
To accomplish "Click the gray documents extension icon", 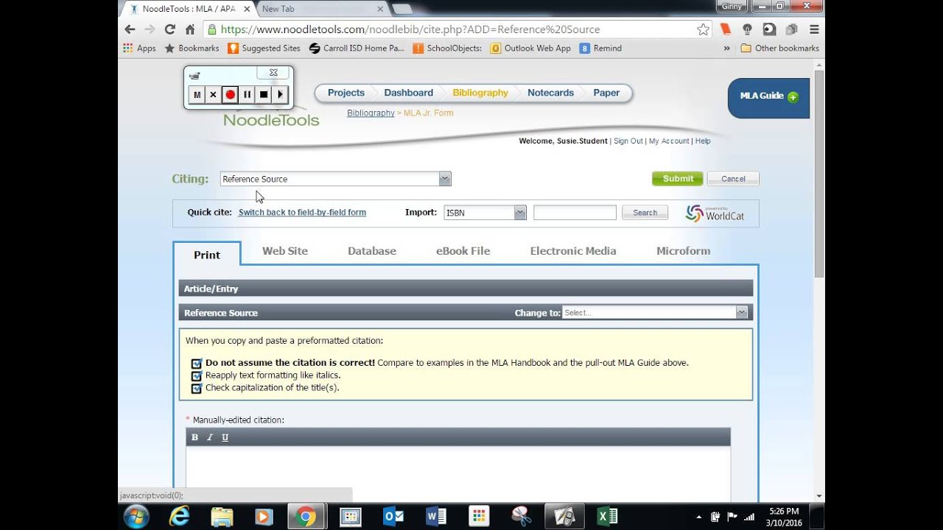I will 791,29.
